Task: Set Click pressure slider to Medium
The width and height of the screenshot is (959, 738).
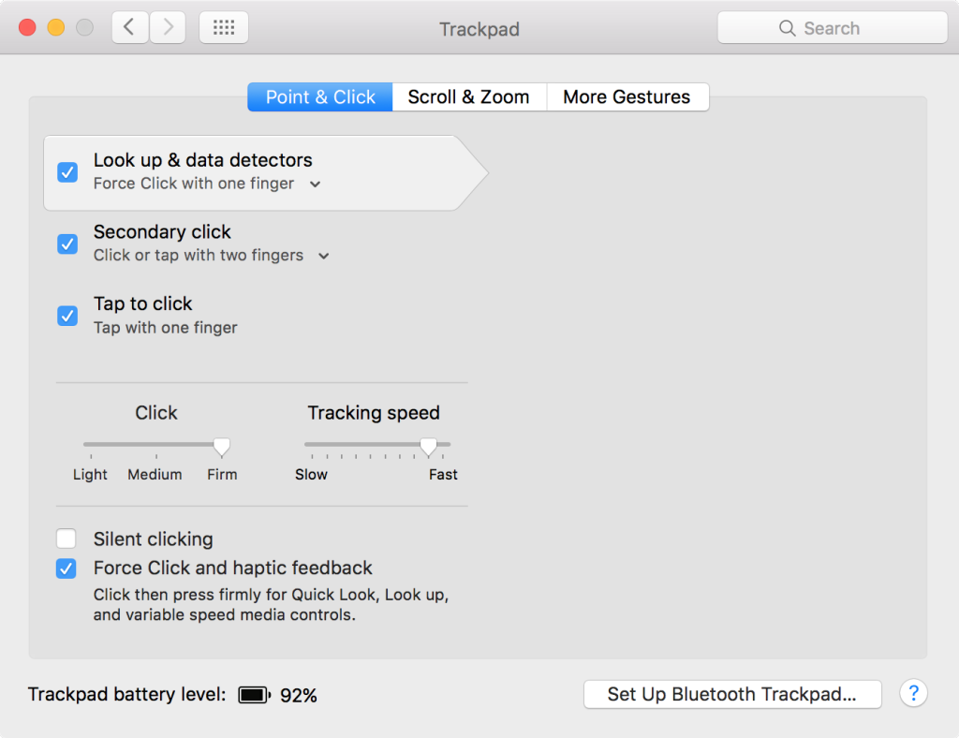Action: point(156,445)
